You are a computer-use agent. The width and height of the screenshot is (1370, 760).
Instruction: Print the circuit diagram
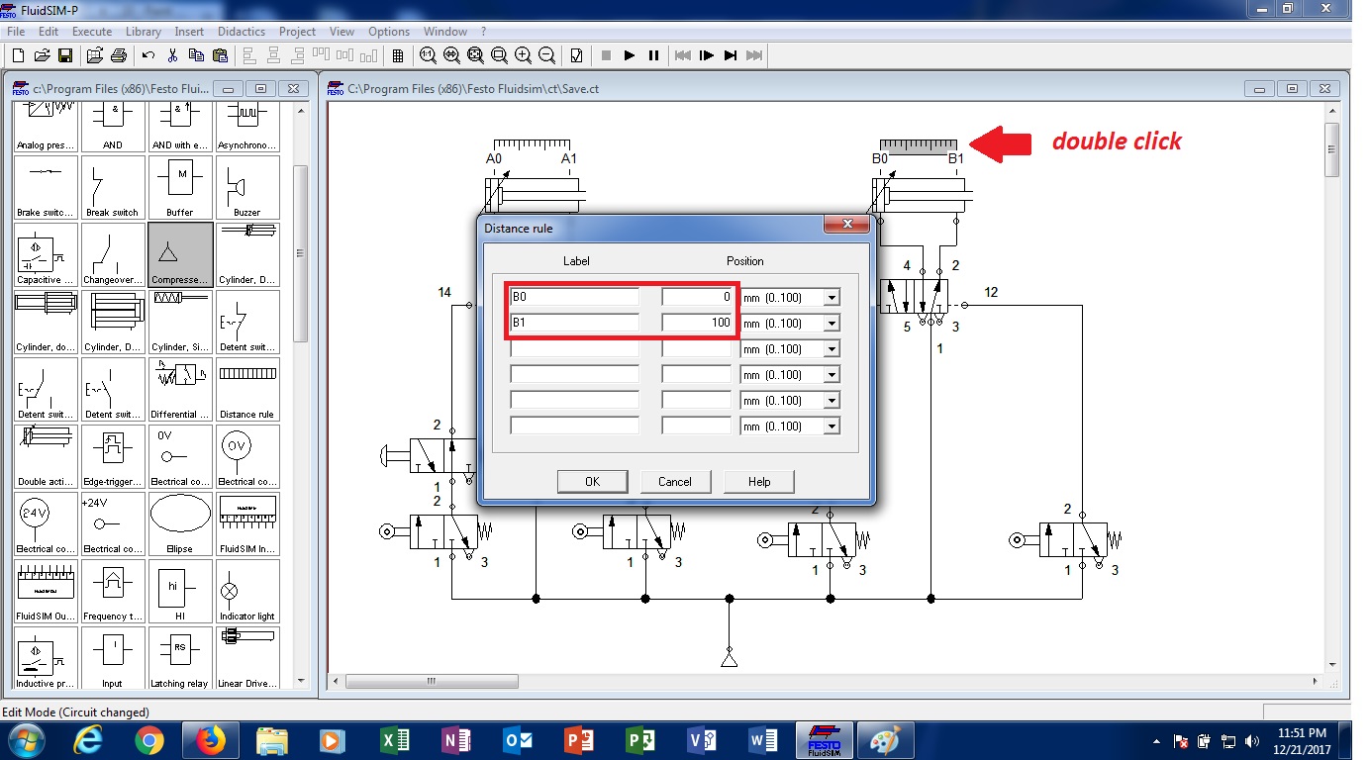click(118, 55)
